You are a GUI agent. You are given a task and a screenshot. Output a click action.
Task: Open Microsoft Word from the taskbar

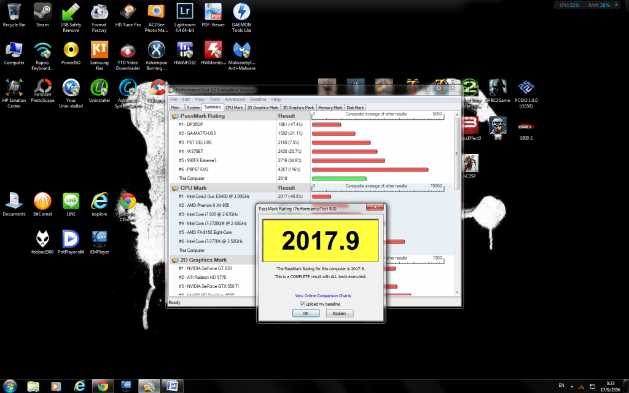pyautogui.click(x=172, y=386)
